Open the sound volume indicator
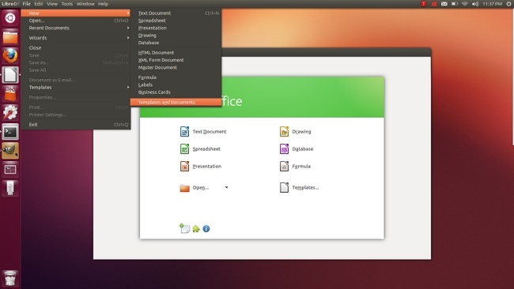 tap(475, 4)
